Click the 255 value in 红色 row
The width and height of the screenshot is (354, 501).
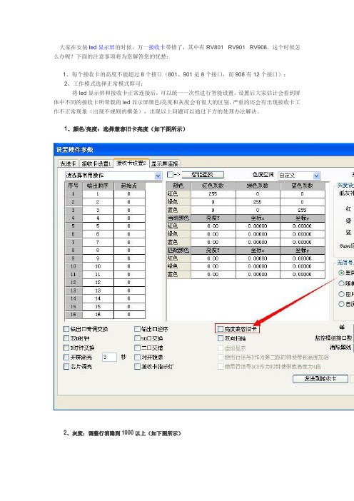point(213,193)
